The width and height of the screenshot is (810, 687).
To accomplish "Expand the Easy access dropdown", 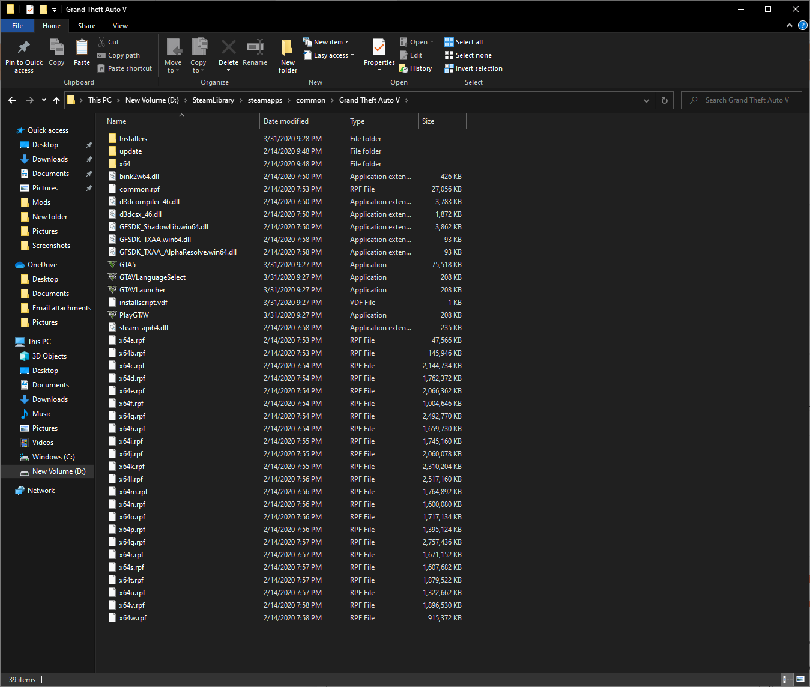I will (x=328, y=55).
